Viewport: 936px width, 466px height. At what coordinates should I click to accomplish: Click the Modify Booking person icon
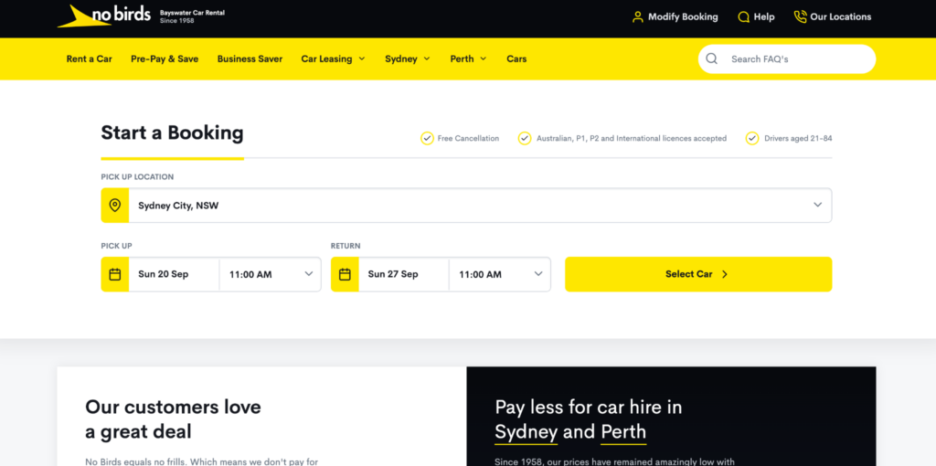pyautogui.click(x=637, y=16)
